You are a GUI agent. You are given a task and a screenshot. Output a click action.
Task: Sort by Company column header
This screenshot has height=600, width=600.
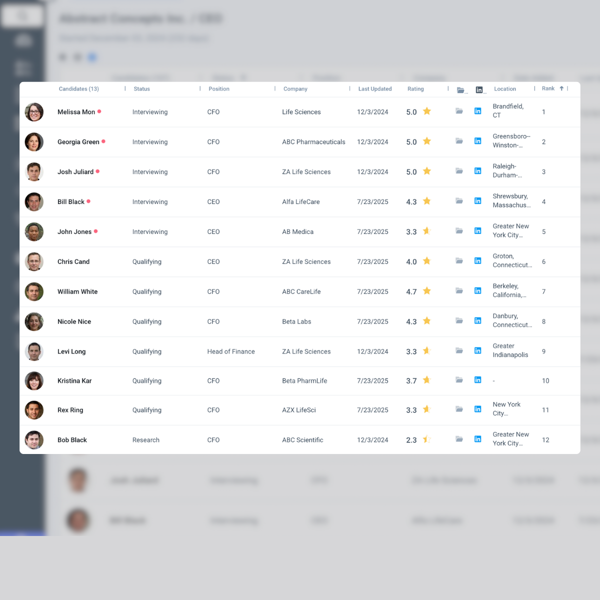(295, 89)
